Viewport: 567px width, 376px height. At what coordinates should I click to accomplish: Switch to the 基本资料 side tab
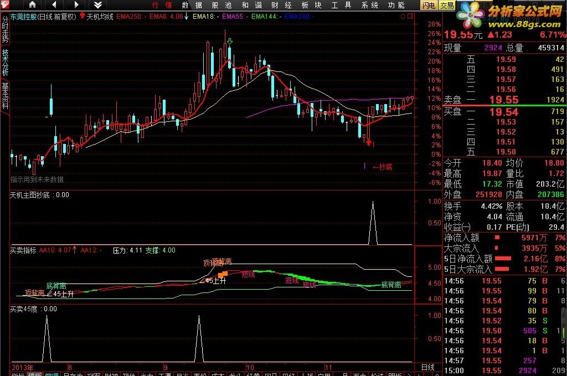pyautogui.click(x=5, y=95)
